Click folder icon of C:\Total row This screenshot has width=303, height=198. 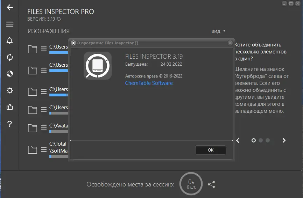click(x=33, y=150)
